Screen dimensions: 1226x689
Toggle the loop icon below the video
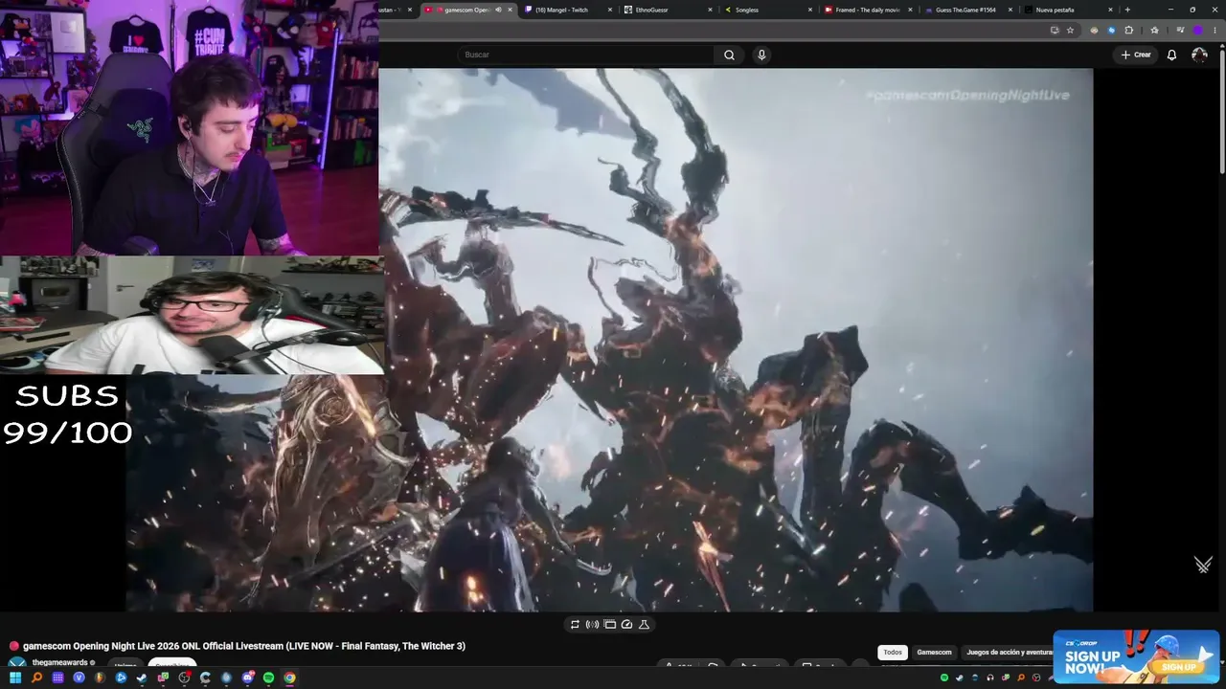tap(575, 624)
